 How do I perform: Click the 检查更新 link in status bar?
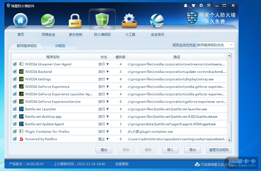pos(122,164)
